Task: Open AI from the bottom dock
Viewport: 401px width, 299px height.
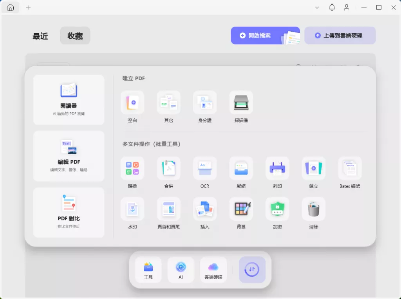Action: pos(181,270)
